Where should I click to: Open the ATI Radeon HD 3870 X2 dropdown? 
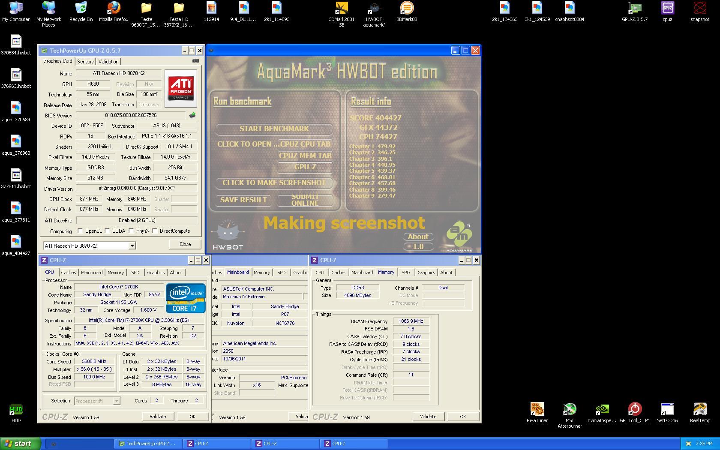pyautogui.click(x=132, y=246)
